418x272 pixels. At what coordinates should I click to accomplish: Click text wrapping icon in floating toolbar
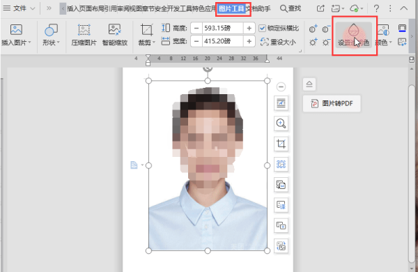[x=281, y=103]
